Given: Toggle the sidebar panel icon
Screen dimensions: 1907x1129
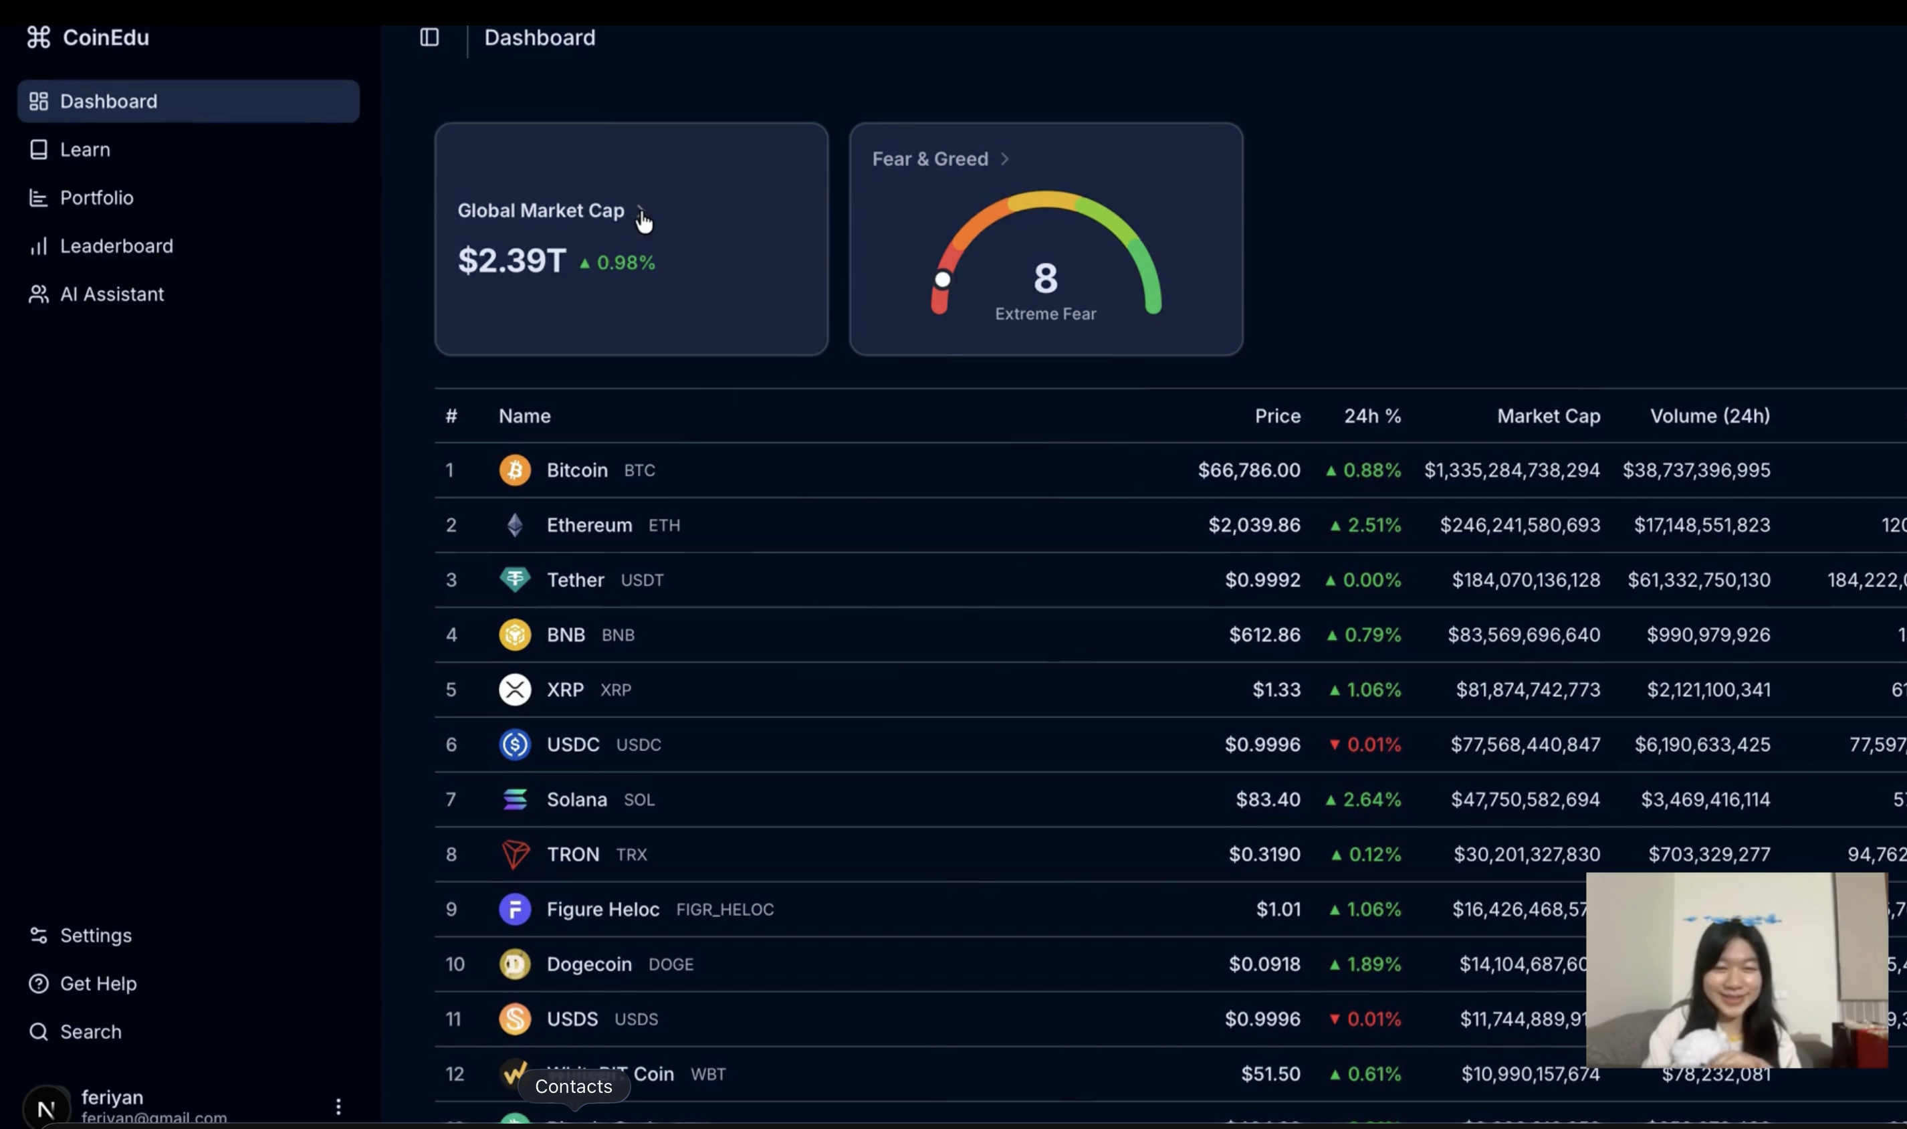Looking at the screenshot, I should tap(429, 37).
